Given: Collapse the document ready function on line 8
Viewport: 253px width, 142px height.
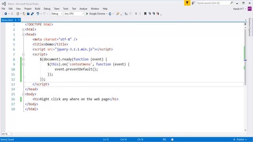Looking at the screenshot, I should 23,60.
